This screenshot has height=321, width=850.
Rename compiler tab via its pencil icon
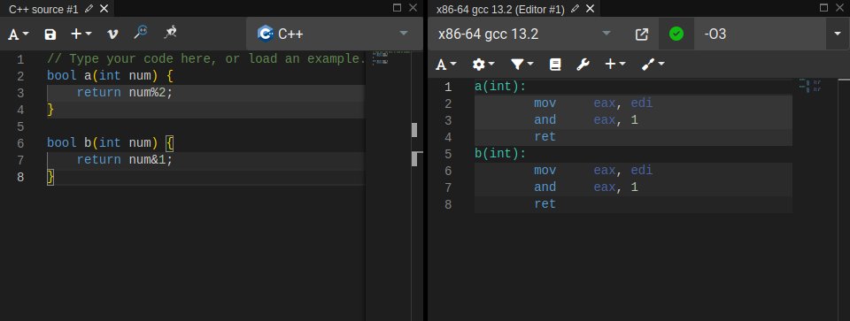[x=576, y=9]
